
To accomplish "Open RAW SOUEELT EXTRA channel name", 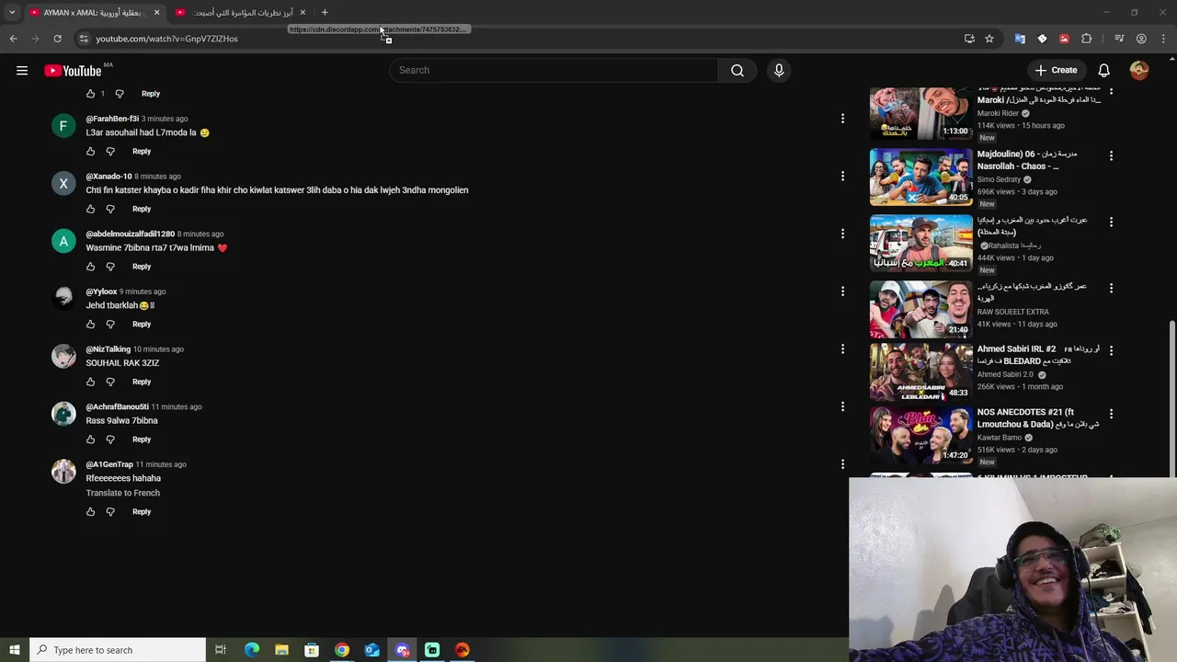I will coord(1012,313).
